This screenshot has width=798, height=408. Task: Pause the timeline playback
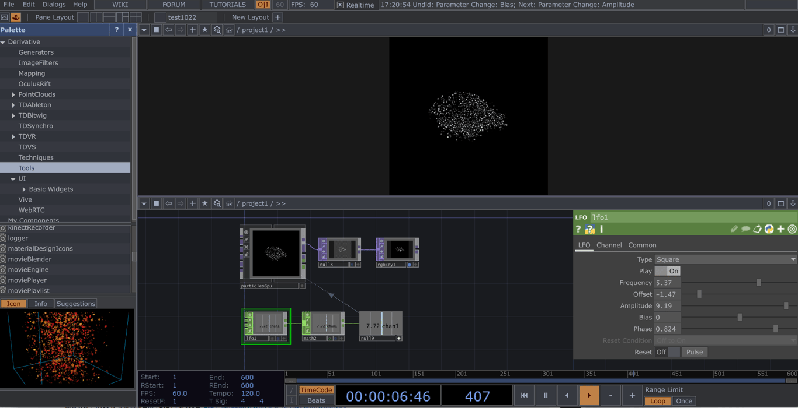[546, 395]
